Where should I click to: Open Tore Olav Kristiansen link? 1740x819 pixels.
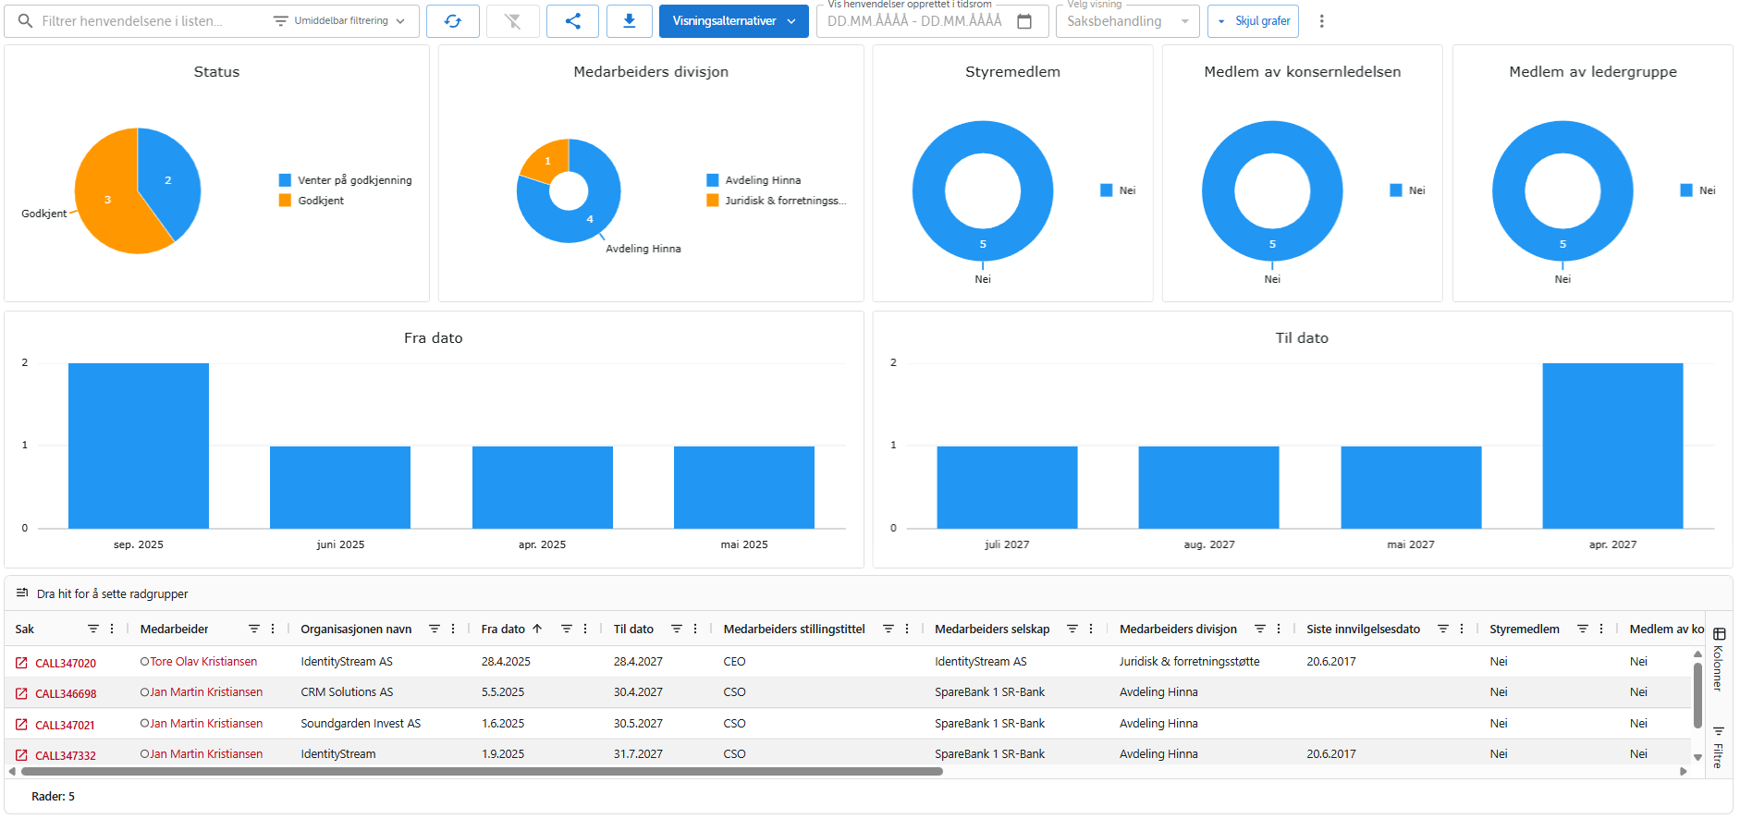pos(203,662)
